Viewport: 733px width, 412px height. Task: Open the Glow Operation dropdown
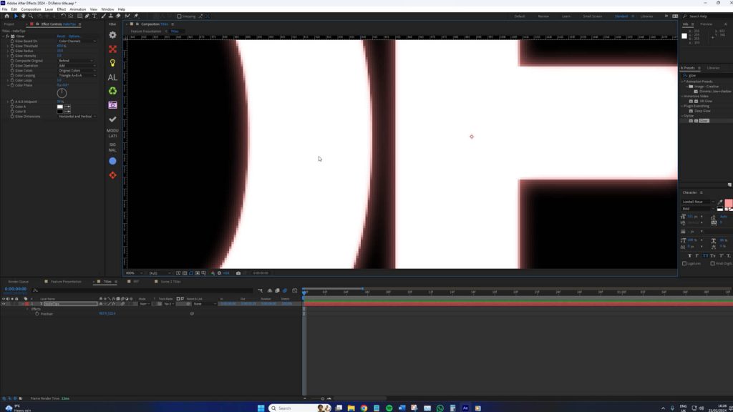tap(76, 65)
